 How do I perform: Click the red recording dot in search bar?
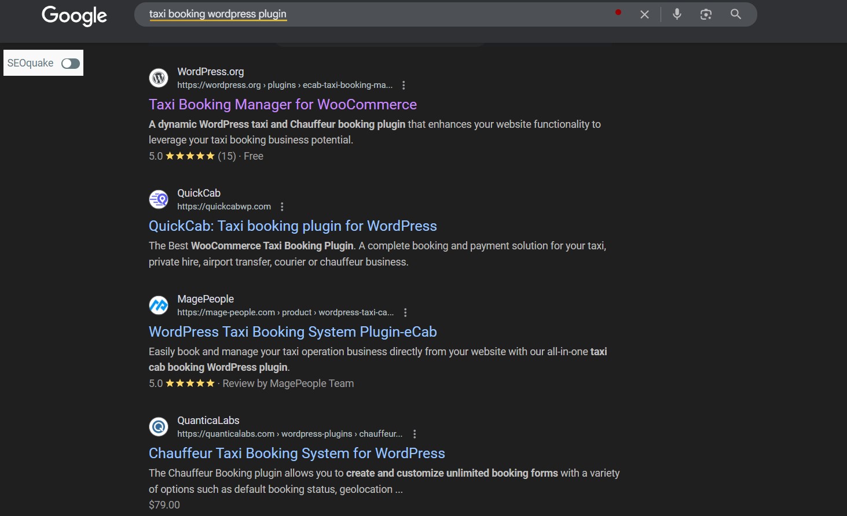click(618, 12)
